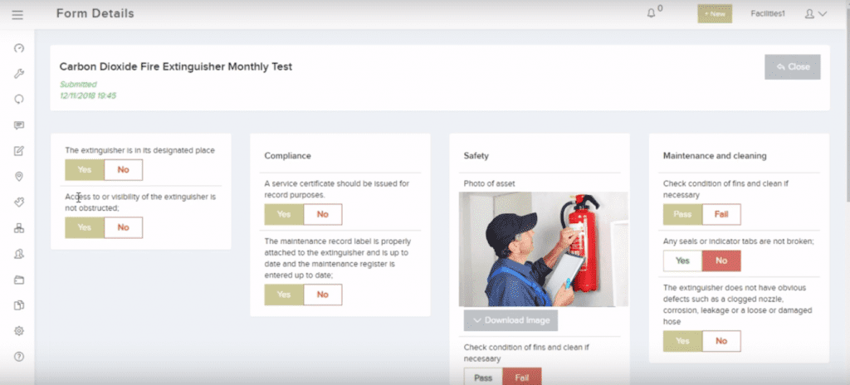The image size is (850, 385).
Task: Open the puzzle piece icon in sidebar
Action: [x=19, y=202]
